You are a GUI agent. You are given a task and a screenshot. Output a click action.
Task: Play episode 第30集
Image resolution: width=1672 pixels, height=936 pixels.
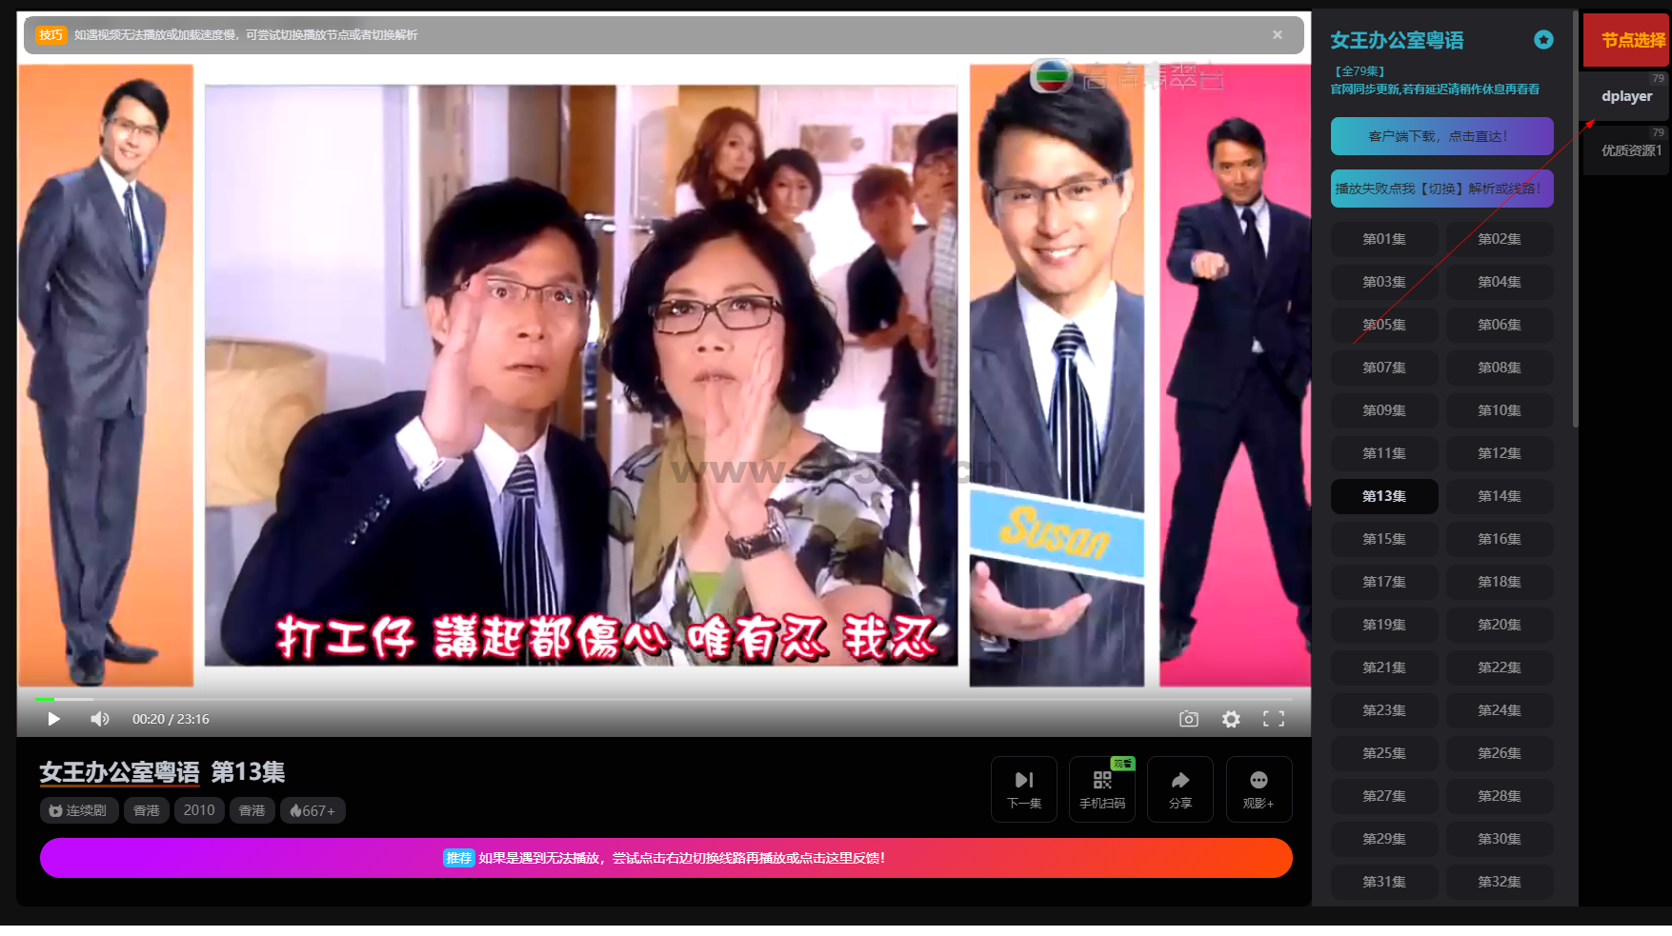tap(1500, 839)
